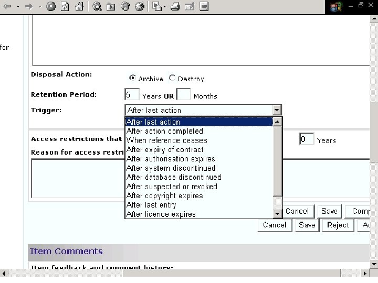Click the Media globe icon
378x283 pixels.
tap(125, 6)
